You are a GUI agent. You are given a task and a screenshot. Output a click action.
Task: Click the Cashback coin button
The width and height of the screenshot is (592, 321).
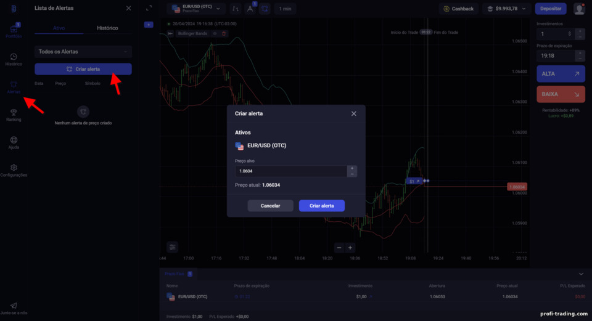tap(458, 8)
